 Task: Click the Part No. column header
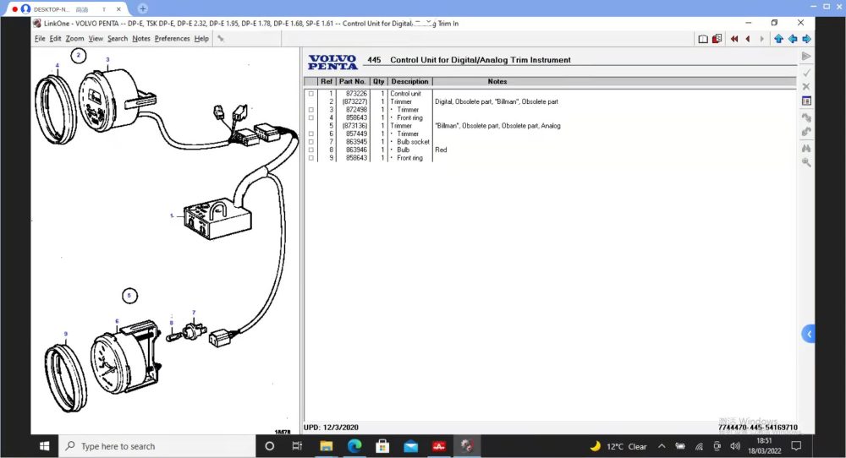[x=352, y=81]
